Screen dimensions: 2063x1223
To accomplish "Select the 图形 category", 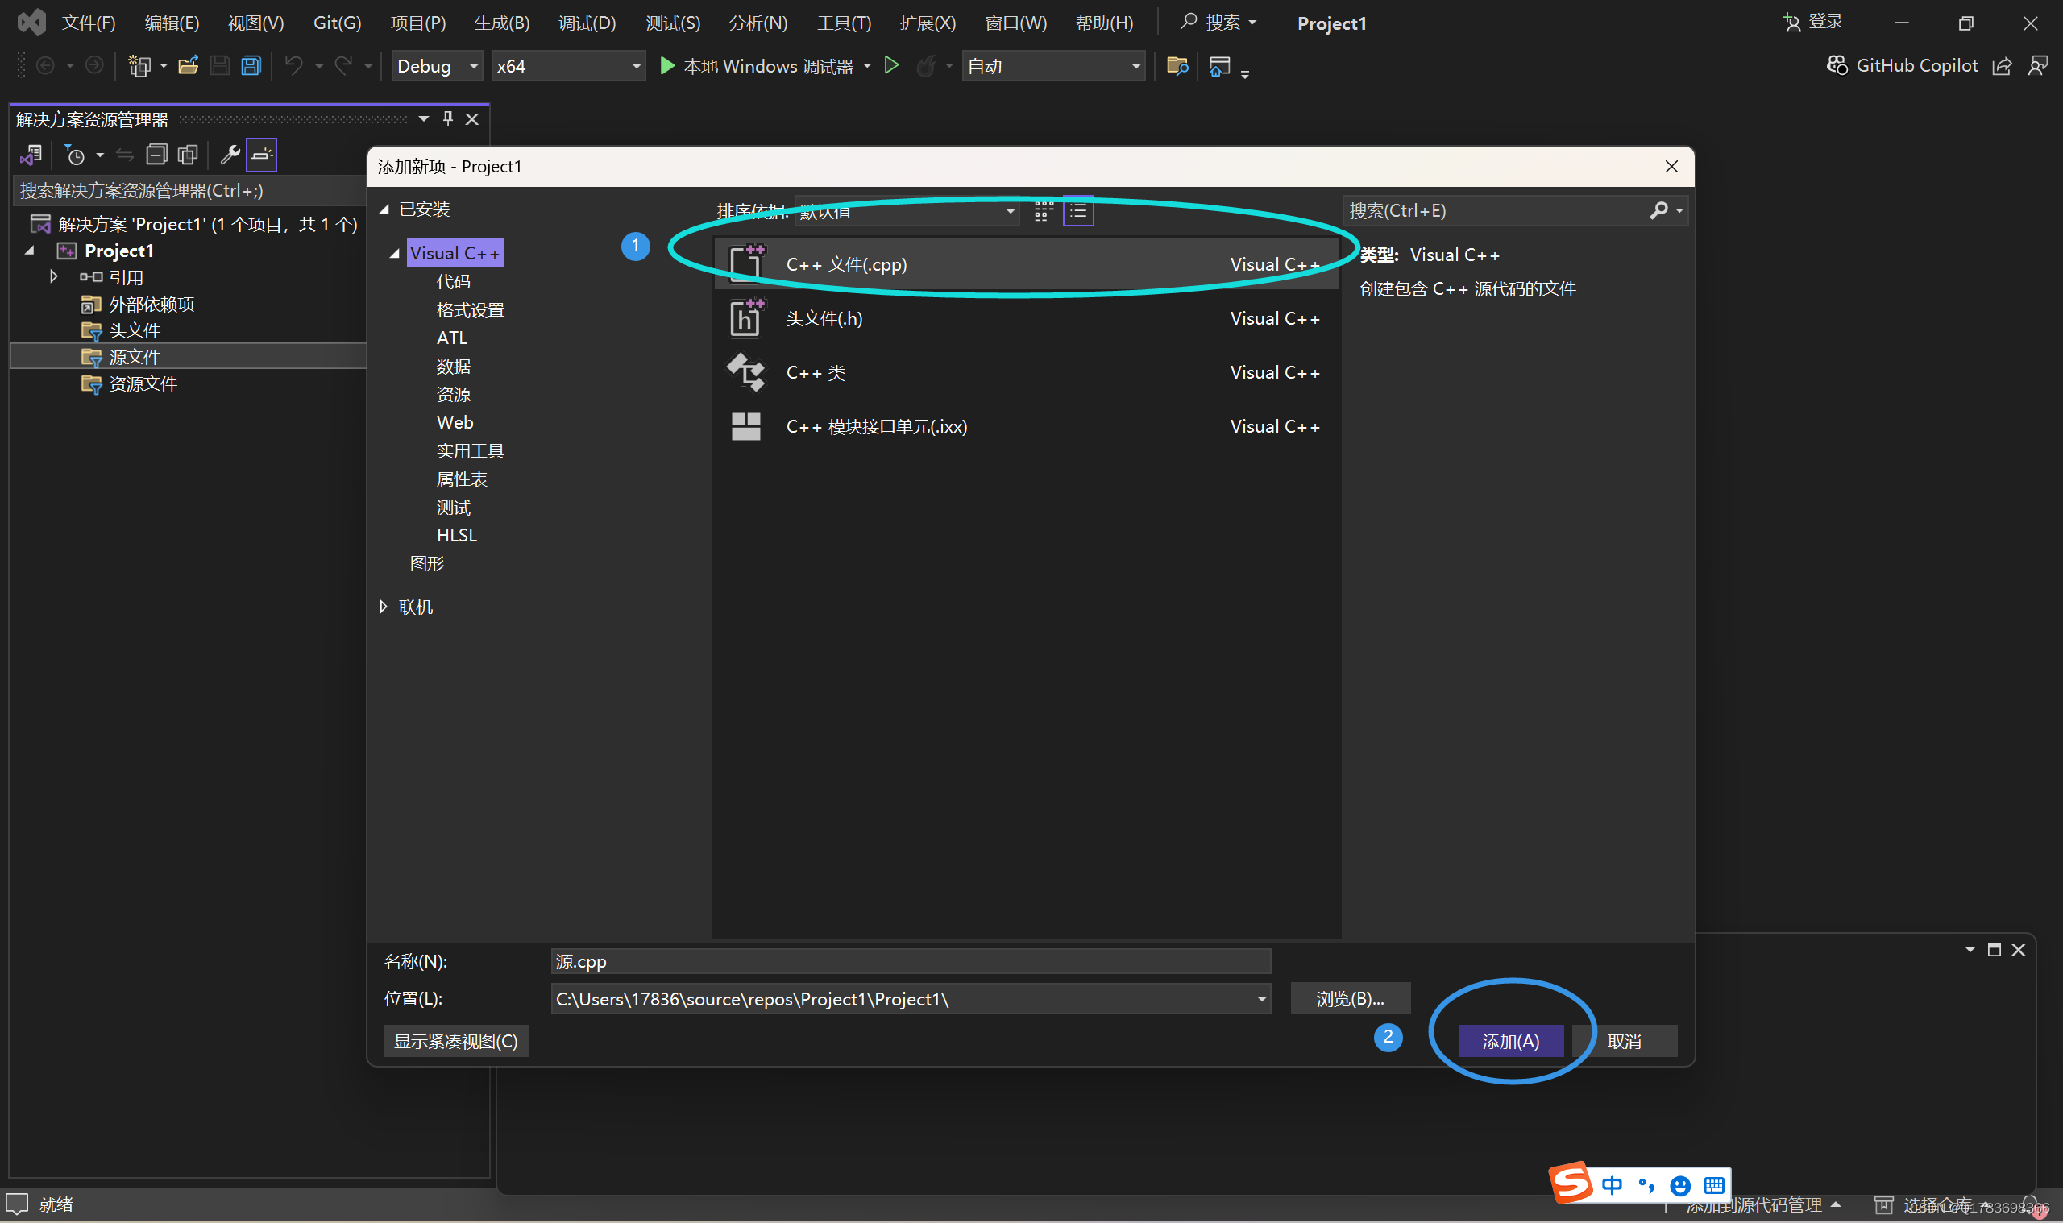I will [426, 564].
